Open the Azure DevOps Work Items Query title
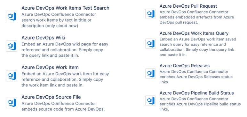Screen dimensions: 247x117 pos(194,33)
